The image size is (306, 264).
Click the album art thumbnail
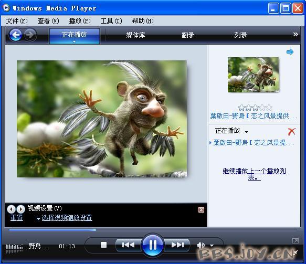253,75
